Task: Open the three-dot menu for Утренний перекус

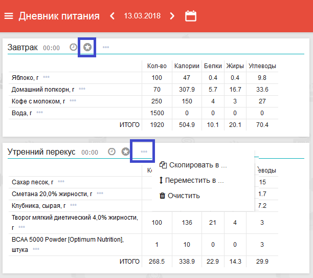Action: (144, 152)
